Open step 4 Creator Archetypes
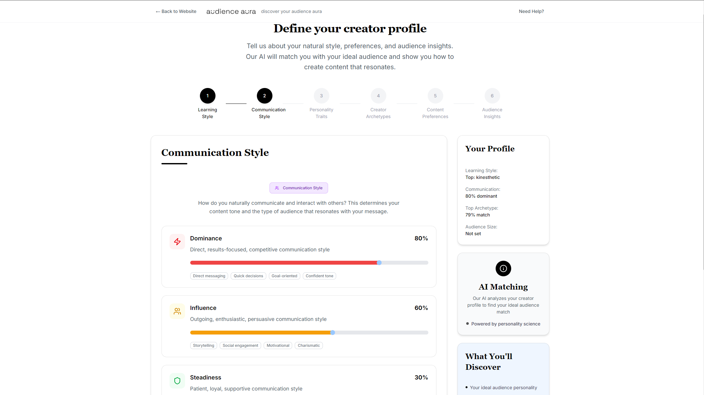Viewport: 704px width, 395px height. [x=379, y=96]
